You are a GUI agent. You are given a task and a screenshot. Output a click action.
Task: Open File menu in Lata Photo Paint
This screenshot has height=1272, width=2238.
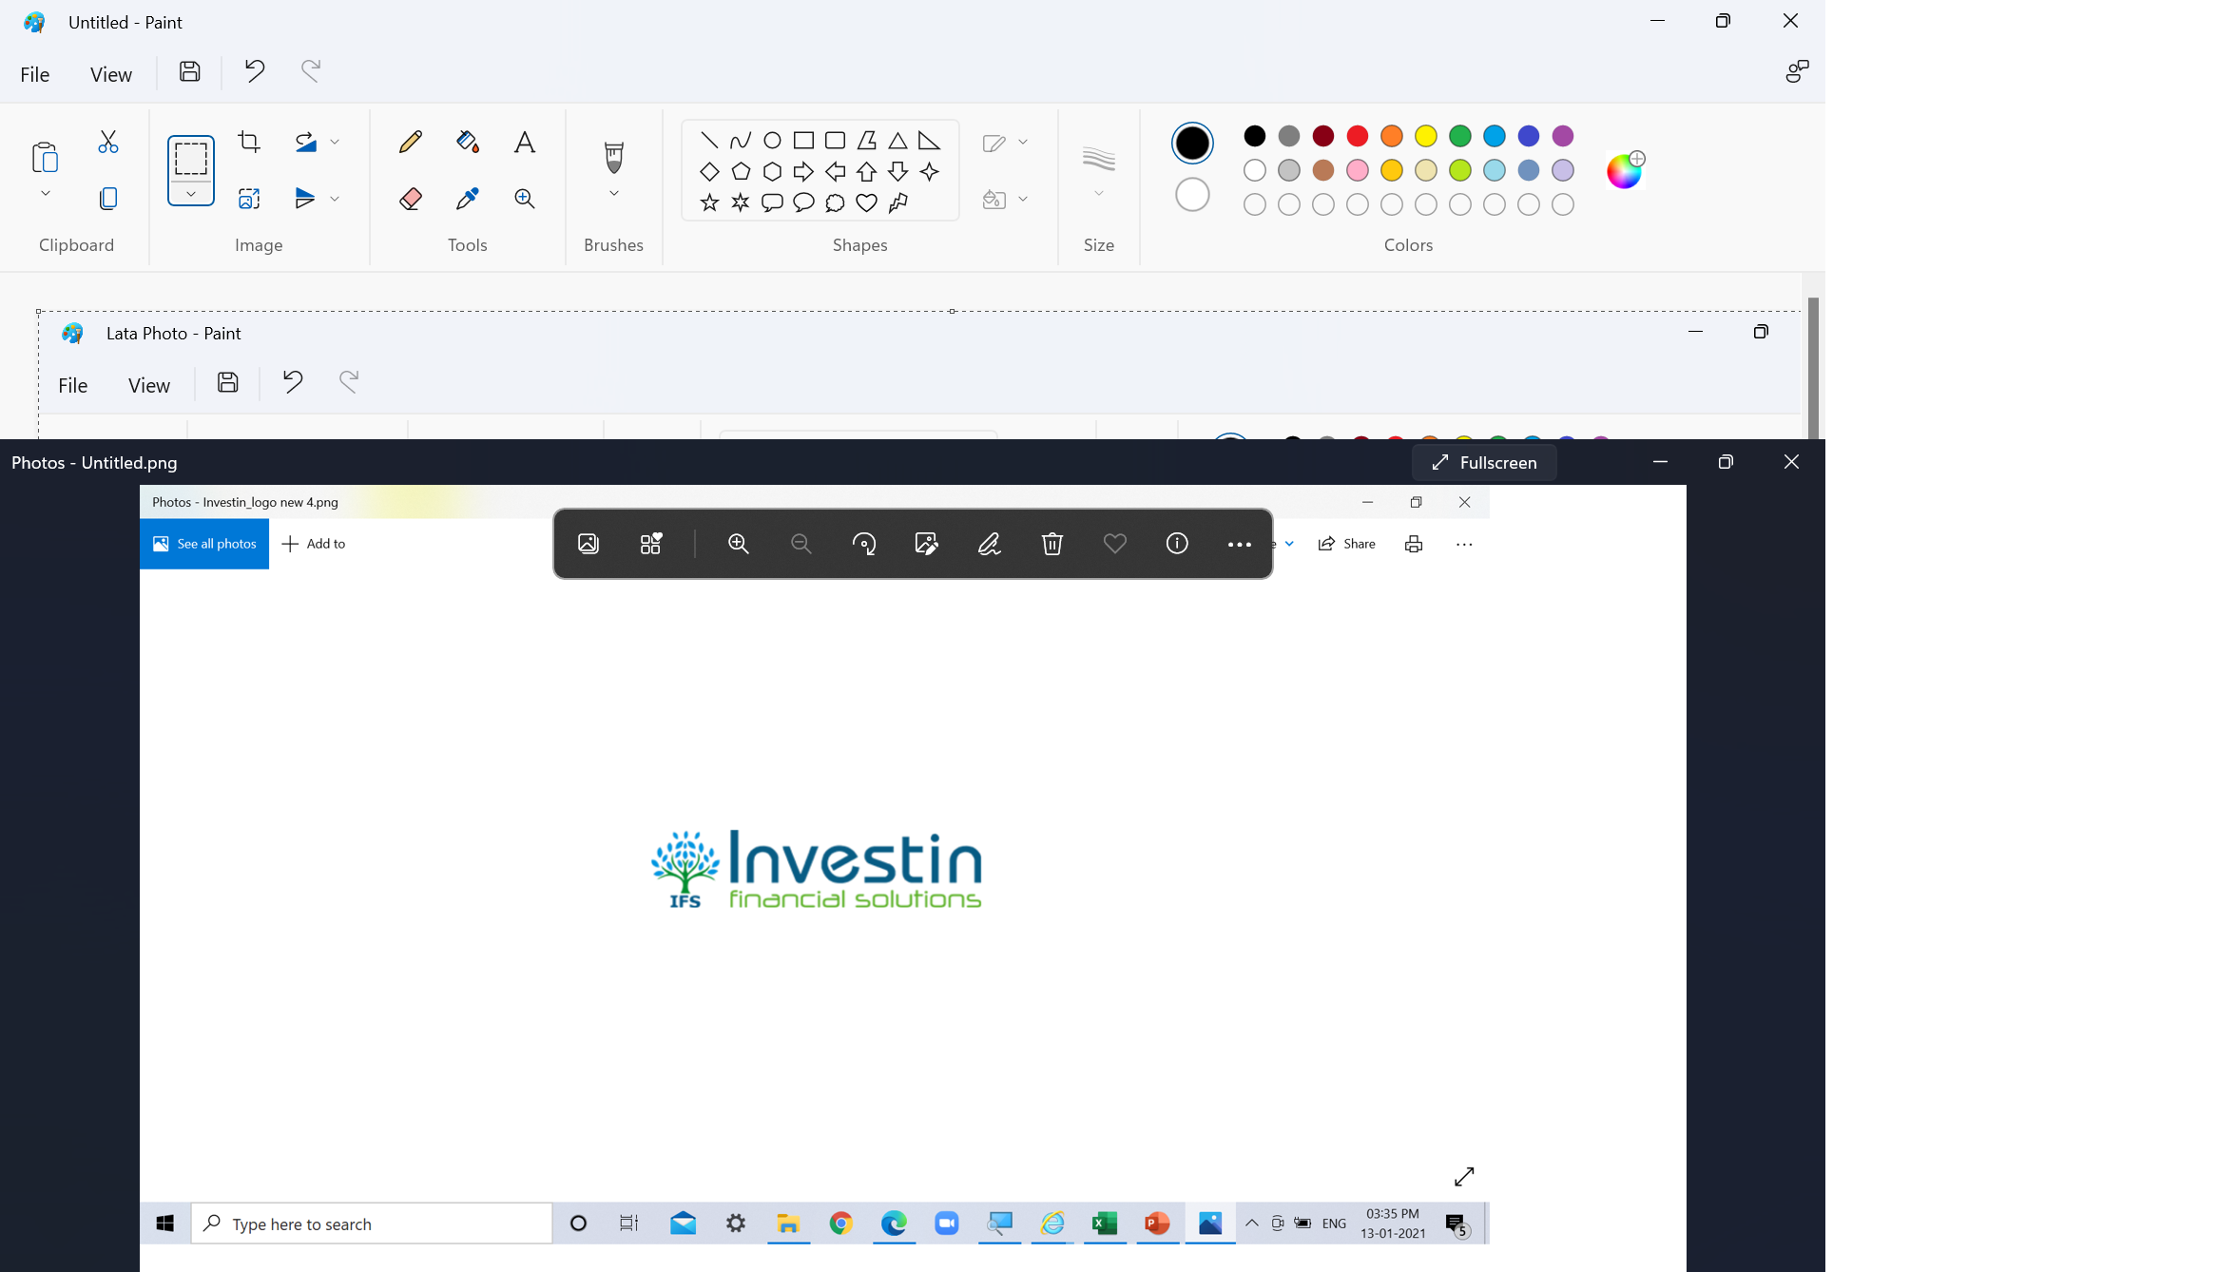tap(73, 385)
